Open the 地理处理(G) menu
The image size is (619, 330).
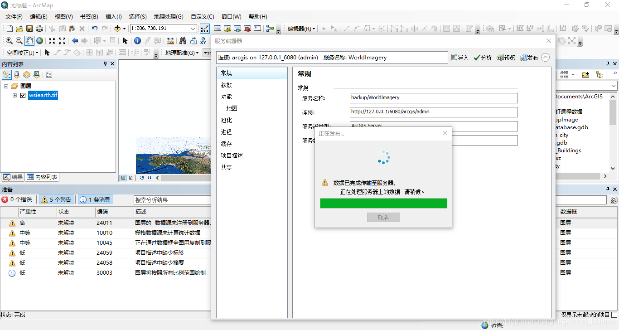coord(169,16)
